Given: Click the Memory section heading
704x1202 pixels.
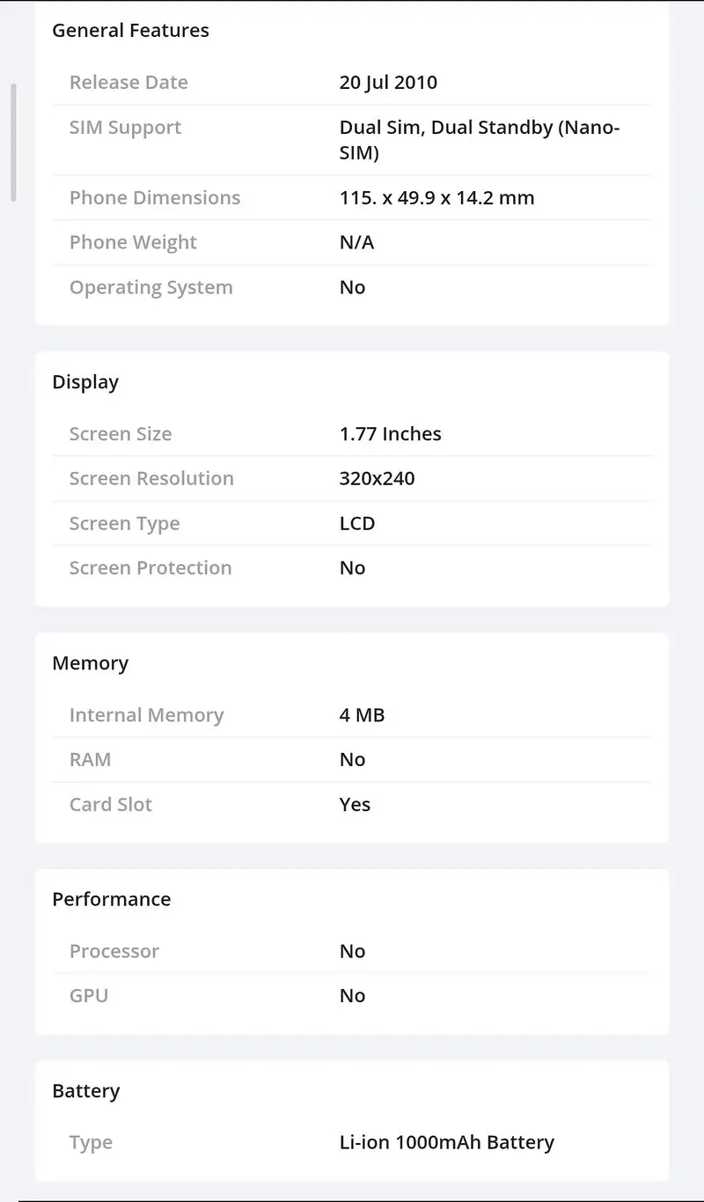Looking at the screenshot, I should [90, 663].
